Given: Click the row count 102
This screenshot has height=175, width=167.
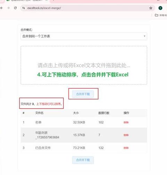Looking at the screenshot, I should pos(101,122).
